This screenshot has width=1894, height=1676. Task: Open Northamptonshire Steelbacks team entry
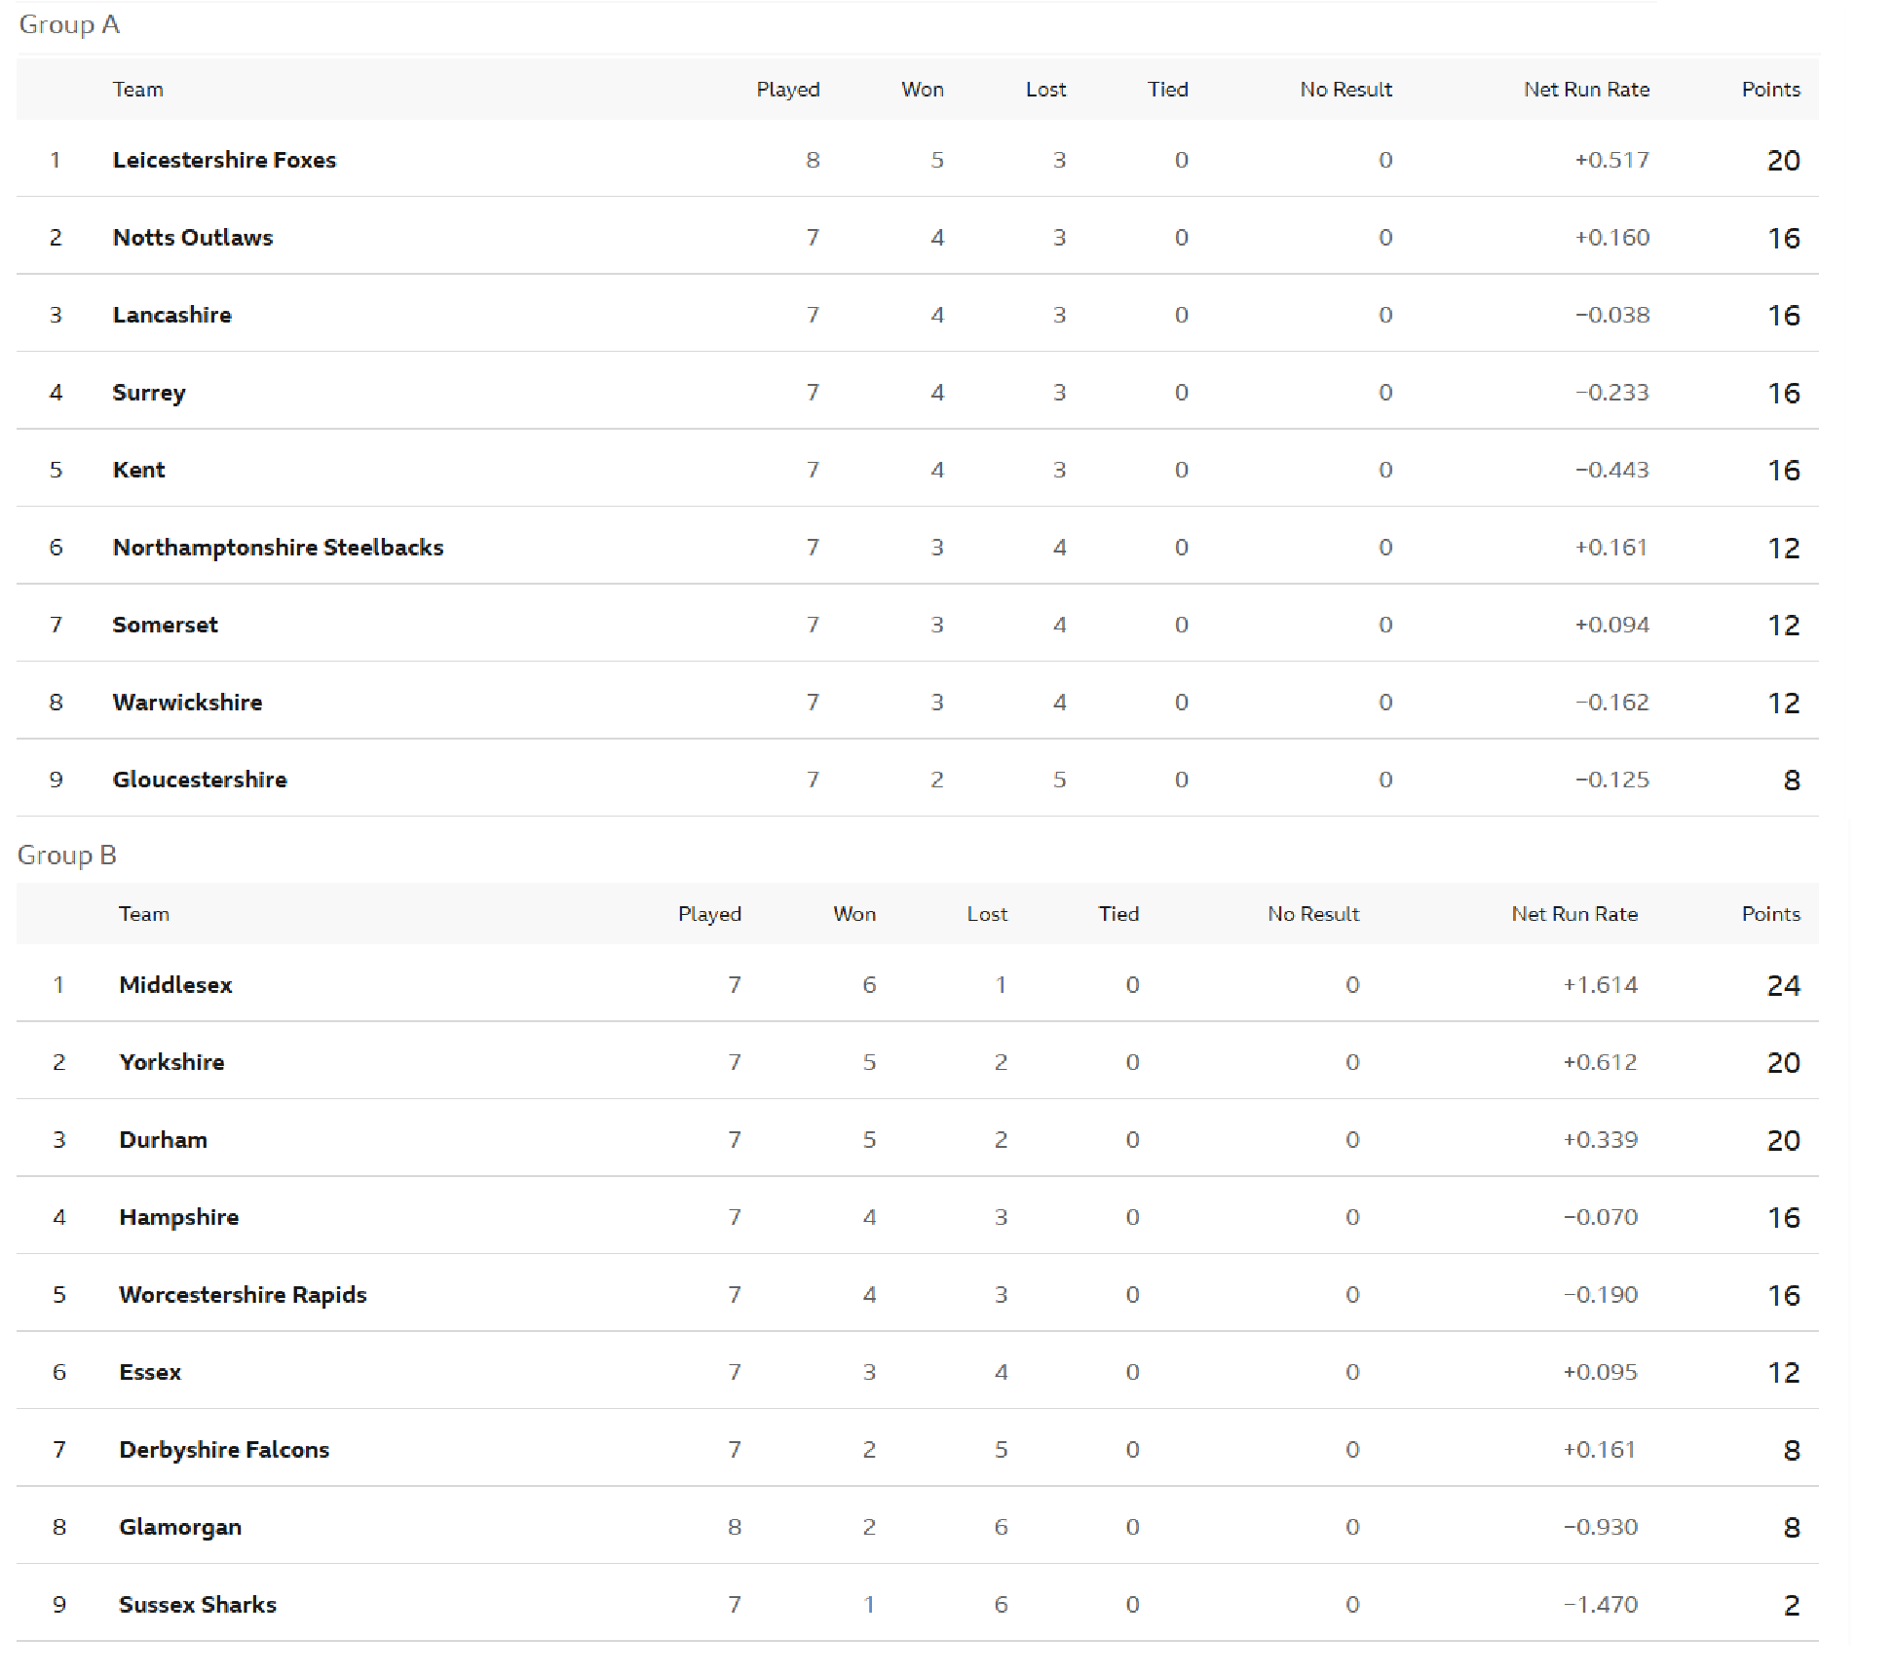[278, 548]
